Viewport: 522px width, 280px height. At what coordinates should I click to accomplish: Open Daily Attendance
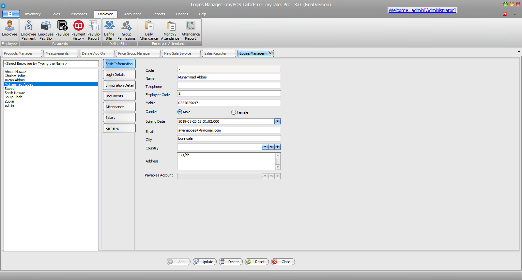(x=149, y=30)
